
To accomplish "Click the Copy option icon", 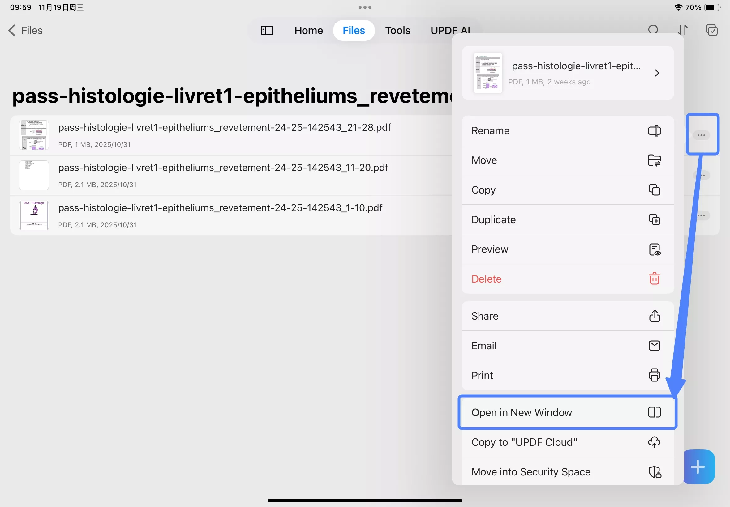I will [x=654, y=190].
